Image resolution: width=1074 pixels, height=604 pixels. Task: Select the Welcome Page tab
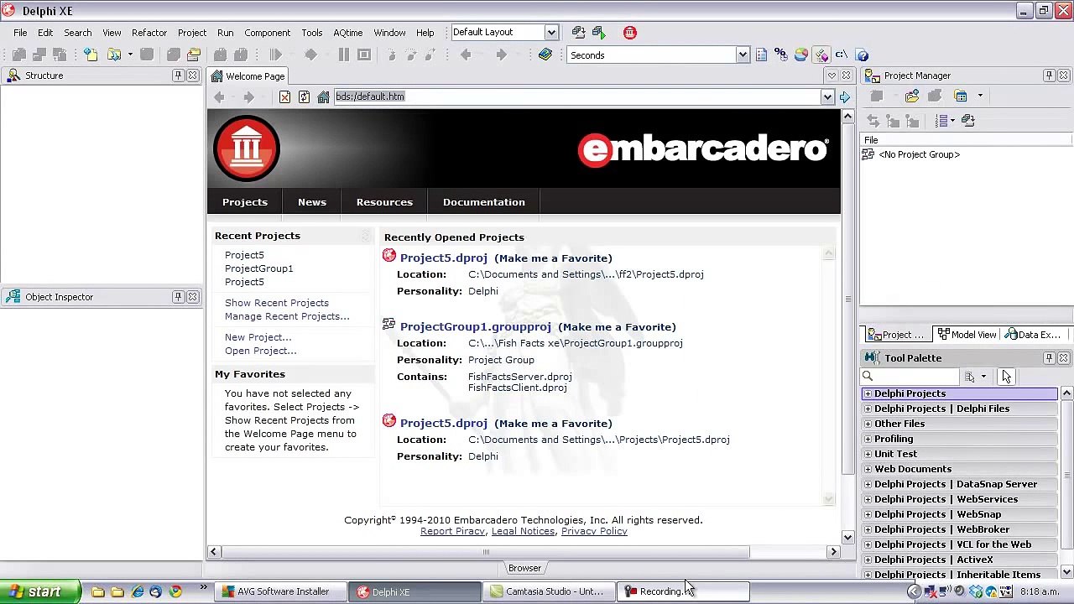click(248, 76)
